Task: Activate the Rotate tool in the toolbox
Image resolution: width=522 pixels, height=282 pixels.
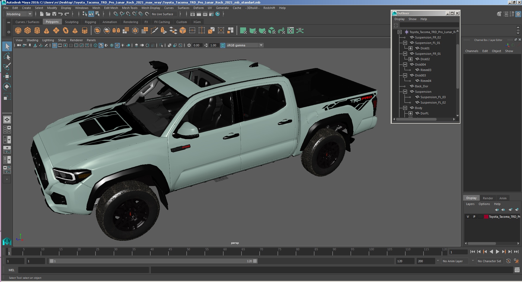Action: (7, 86)
